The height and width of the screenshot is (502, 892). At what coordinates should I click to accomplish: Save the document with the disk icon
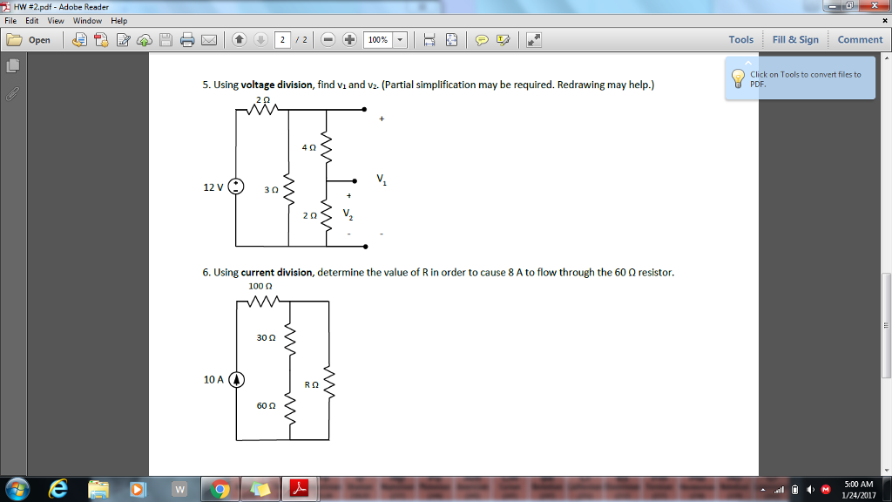[166, 39]
